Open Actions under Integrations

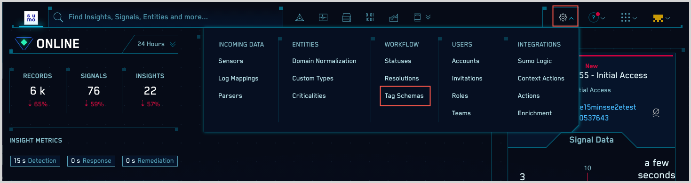click(x=529, y=95)
